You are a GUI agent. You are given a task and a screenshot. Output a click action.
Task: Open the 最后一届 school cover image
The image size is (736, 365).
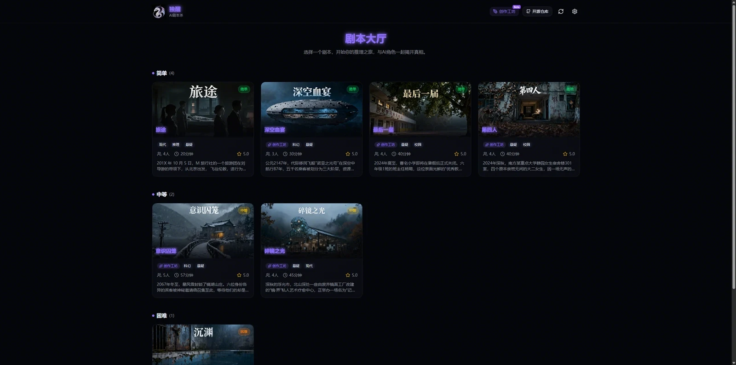pos(420,109)
